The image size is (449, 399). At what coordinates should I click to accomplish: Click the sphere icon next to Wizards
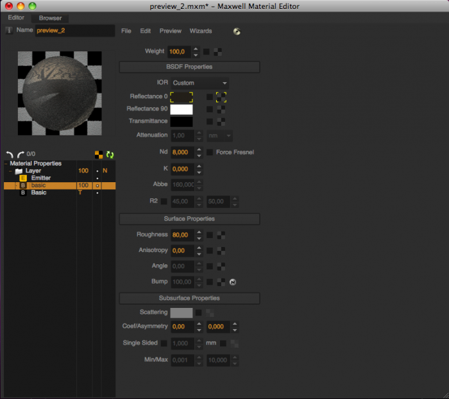click(x=237, y=31)
